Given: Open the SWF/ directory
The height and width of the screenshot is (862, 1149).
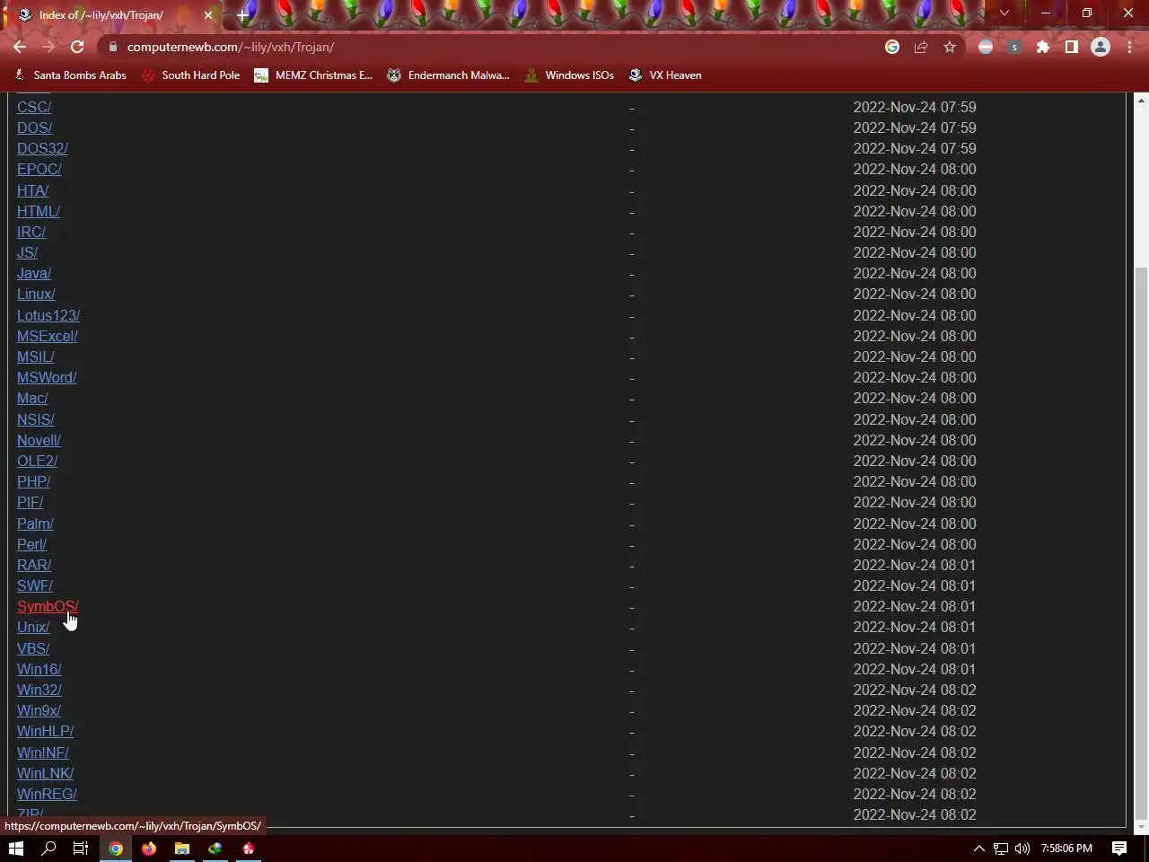Looking at the screenshot, I should click(x=35, y=585).
